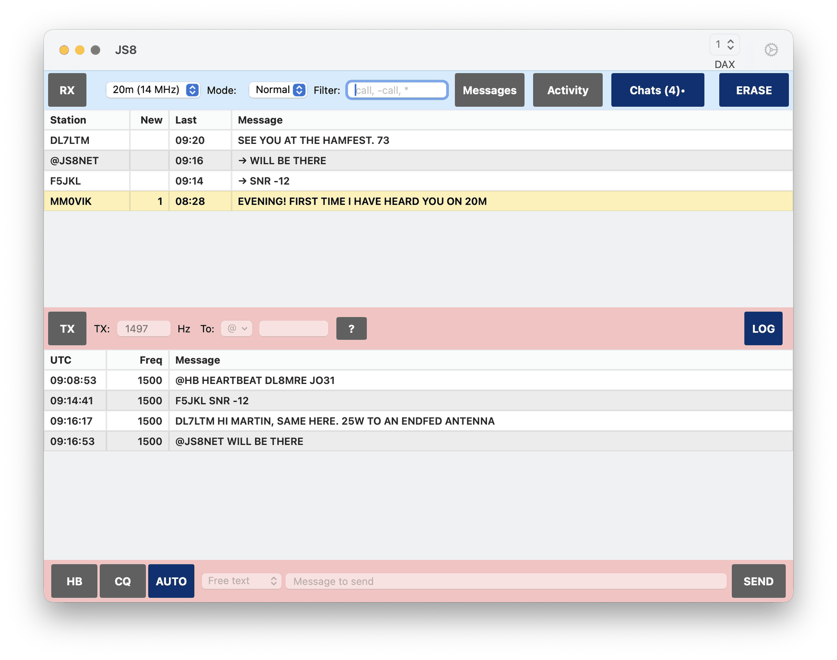Screen dimensions: 837x660
Task: Open the 20m (14 MHz) band dropdown
Action: (153, 90)
